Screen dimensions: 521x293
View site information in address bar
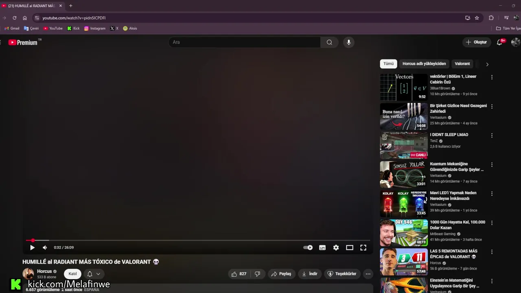(x=37, y=18)
